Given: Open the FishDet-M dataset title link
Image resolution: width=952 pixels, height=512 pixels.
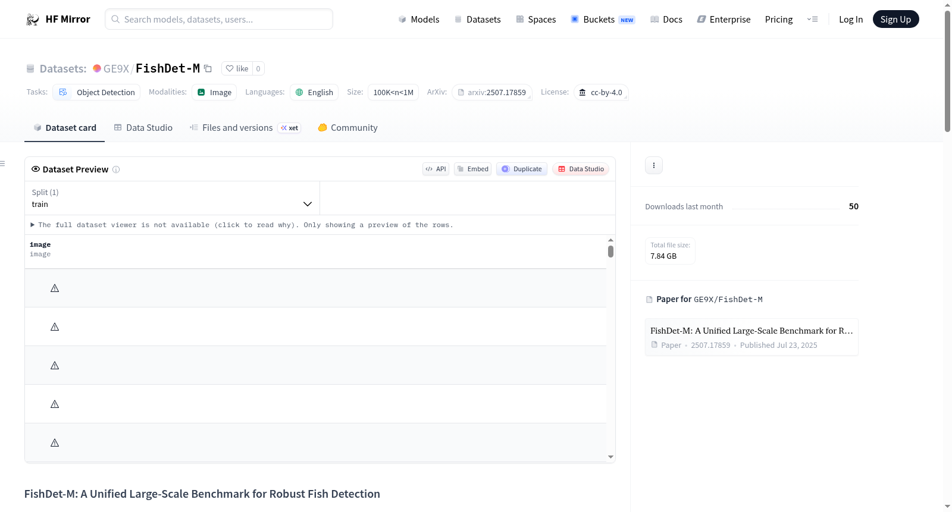Looking at the screenshot, I should point(168,68).
